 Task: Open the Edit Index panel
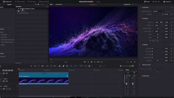pyautogui.click(x=32, y=2)
